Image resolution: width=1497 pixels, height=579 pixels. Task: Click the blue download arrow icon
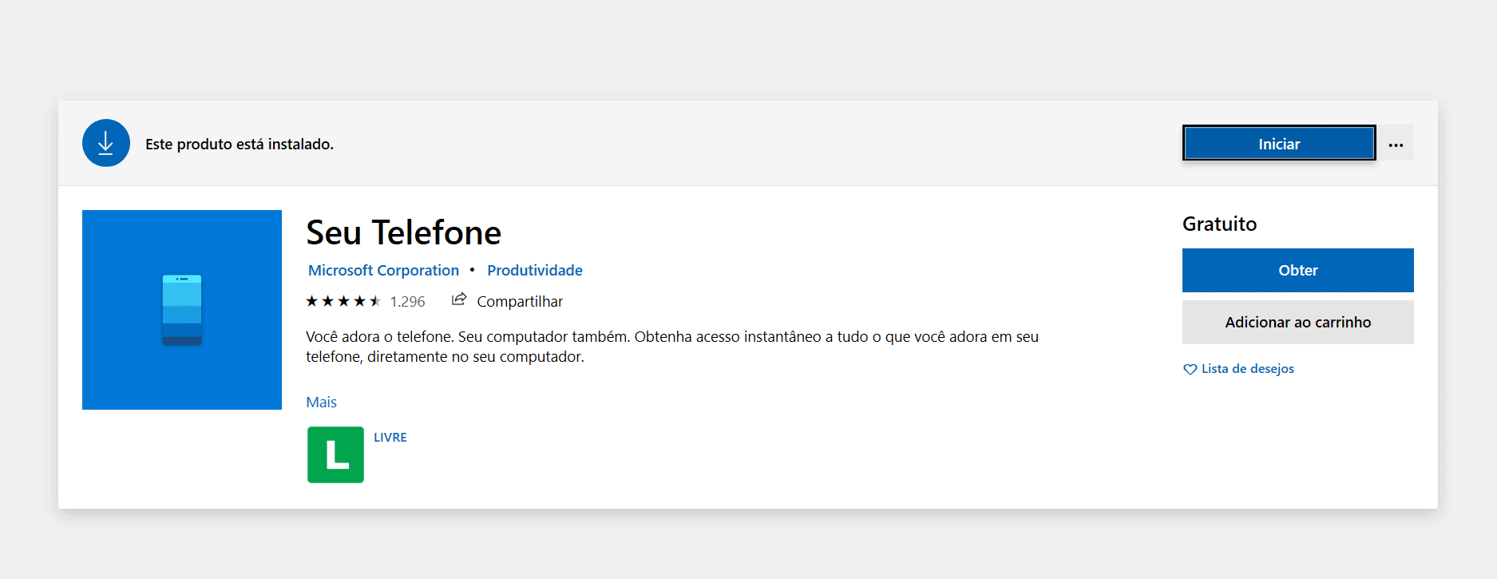[106, 143]
